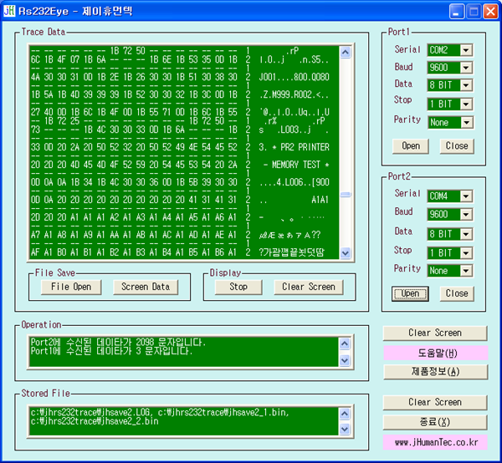Expand the Port1 Stop bit dropdown

pos(465,104)
